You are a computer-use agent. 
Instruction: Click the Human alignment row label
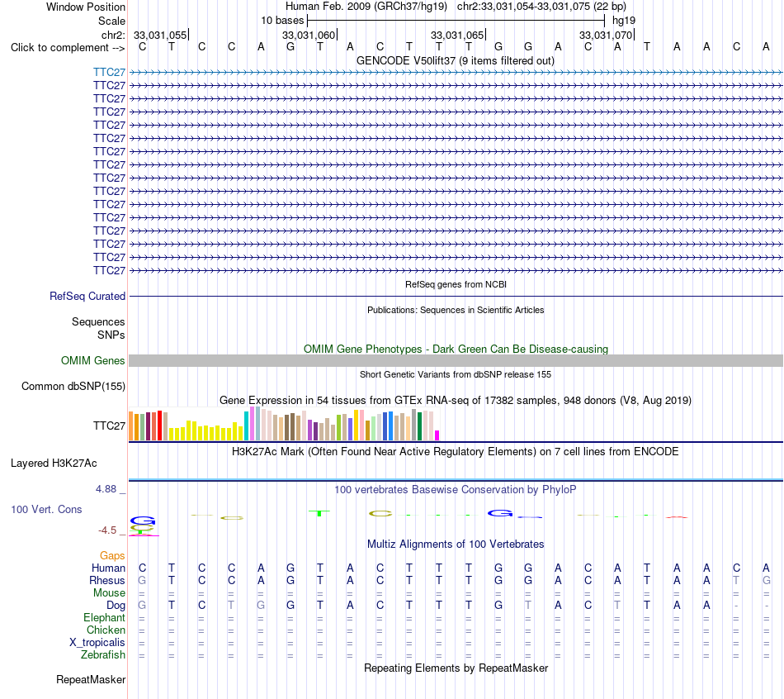coord(108,568)
